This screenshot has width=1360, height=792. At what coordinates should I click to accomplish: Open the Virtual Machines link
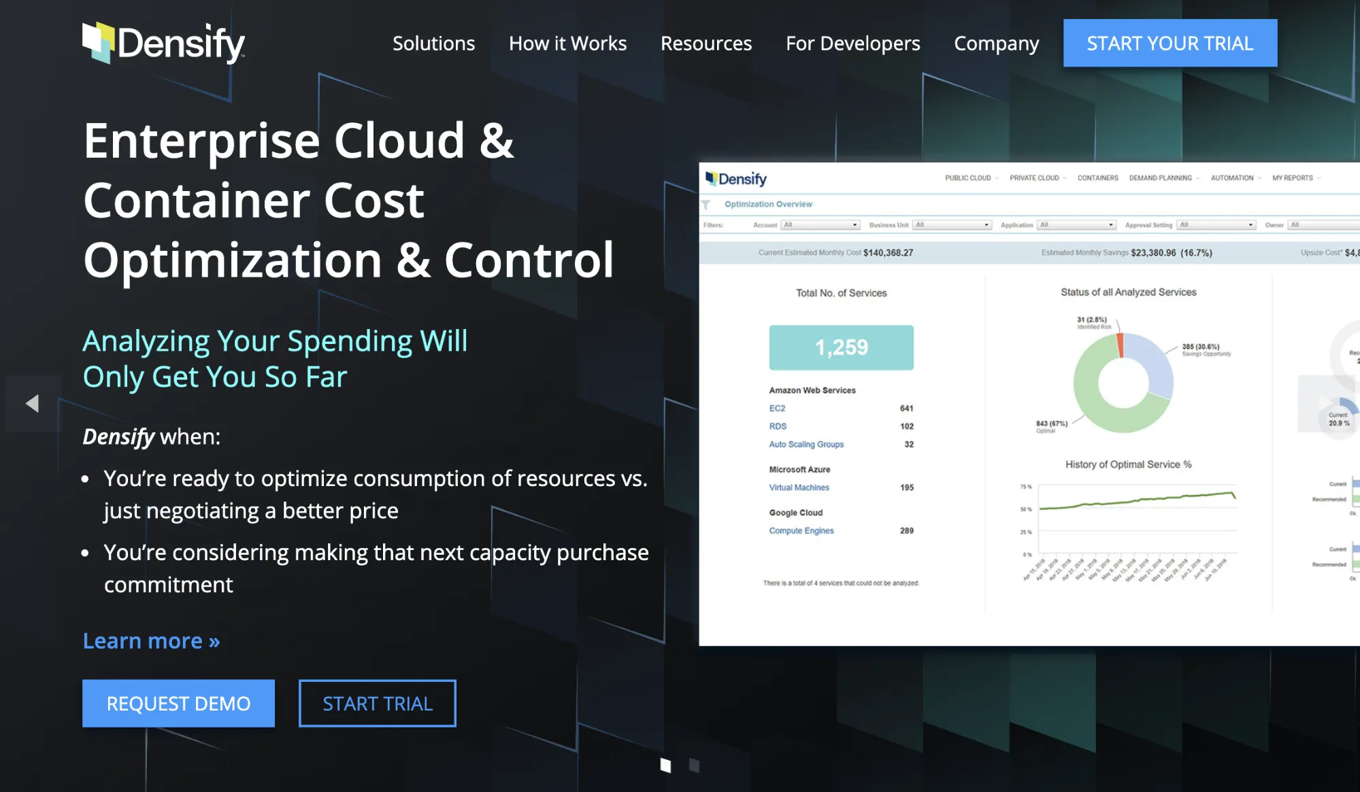[x=799, y=487]
